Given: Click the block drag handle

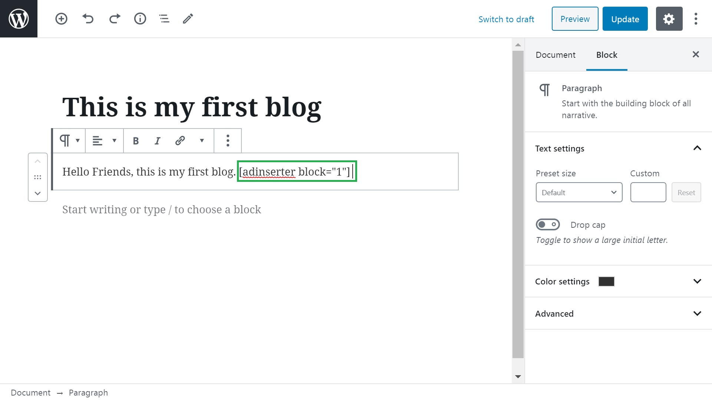Looking at the screenshot, I should click(x=38, y=177).
